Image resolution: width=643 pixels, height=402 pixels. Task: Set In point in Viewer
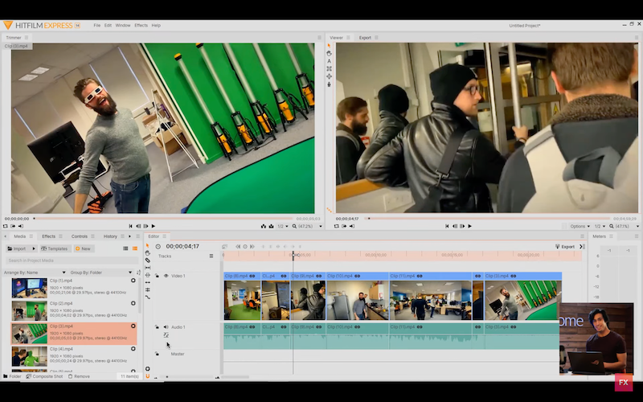(344, 226)
